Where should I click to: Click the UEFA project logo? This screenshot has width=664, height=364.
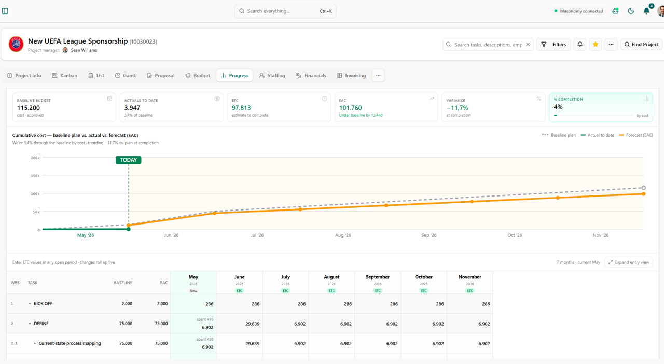[16, 44]
